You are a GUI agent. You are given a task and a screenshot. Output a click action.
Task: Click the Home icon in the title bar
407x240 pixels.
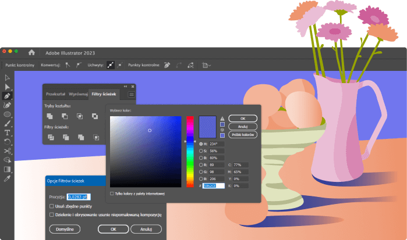pyautogui.click(x=31, y=52)
